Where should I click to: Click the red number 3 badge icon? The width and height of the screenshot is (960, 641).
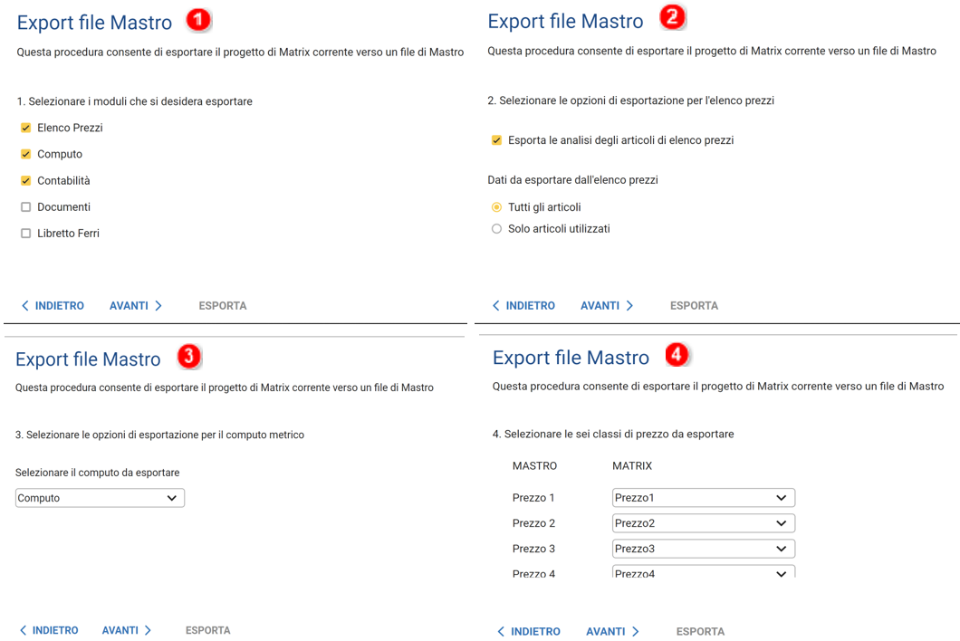[x=188, y=357]
